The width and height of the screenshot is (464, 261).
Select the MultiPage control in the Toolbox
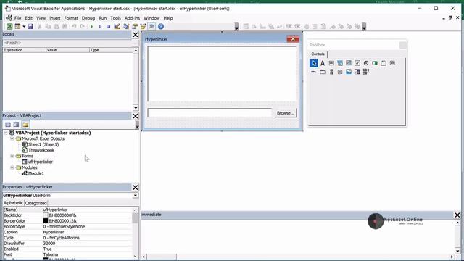click(323, 72)
